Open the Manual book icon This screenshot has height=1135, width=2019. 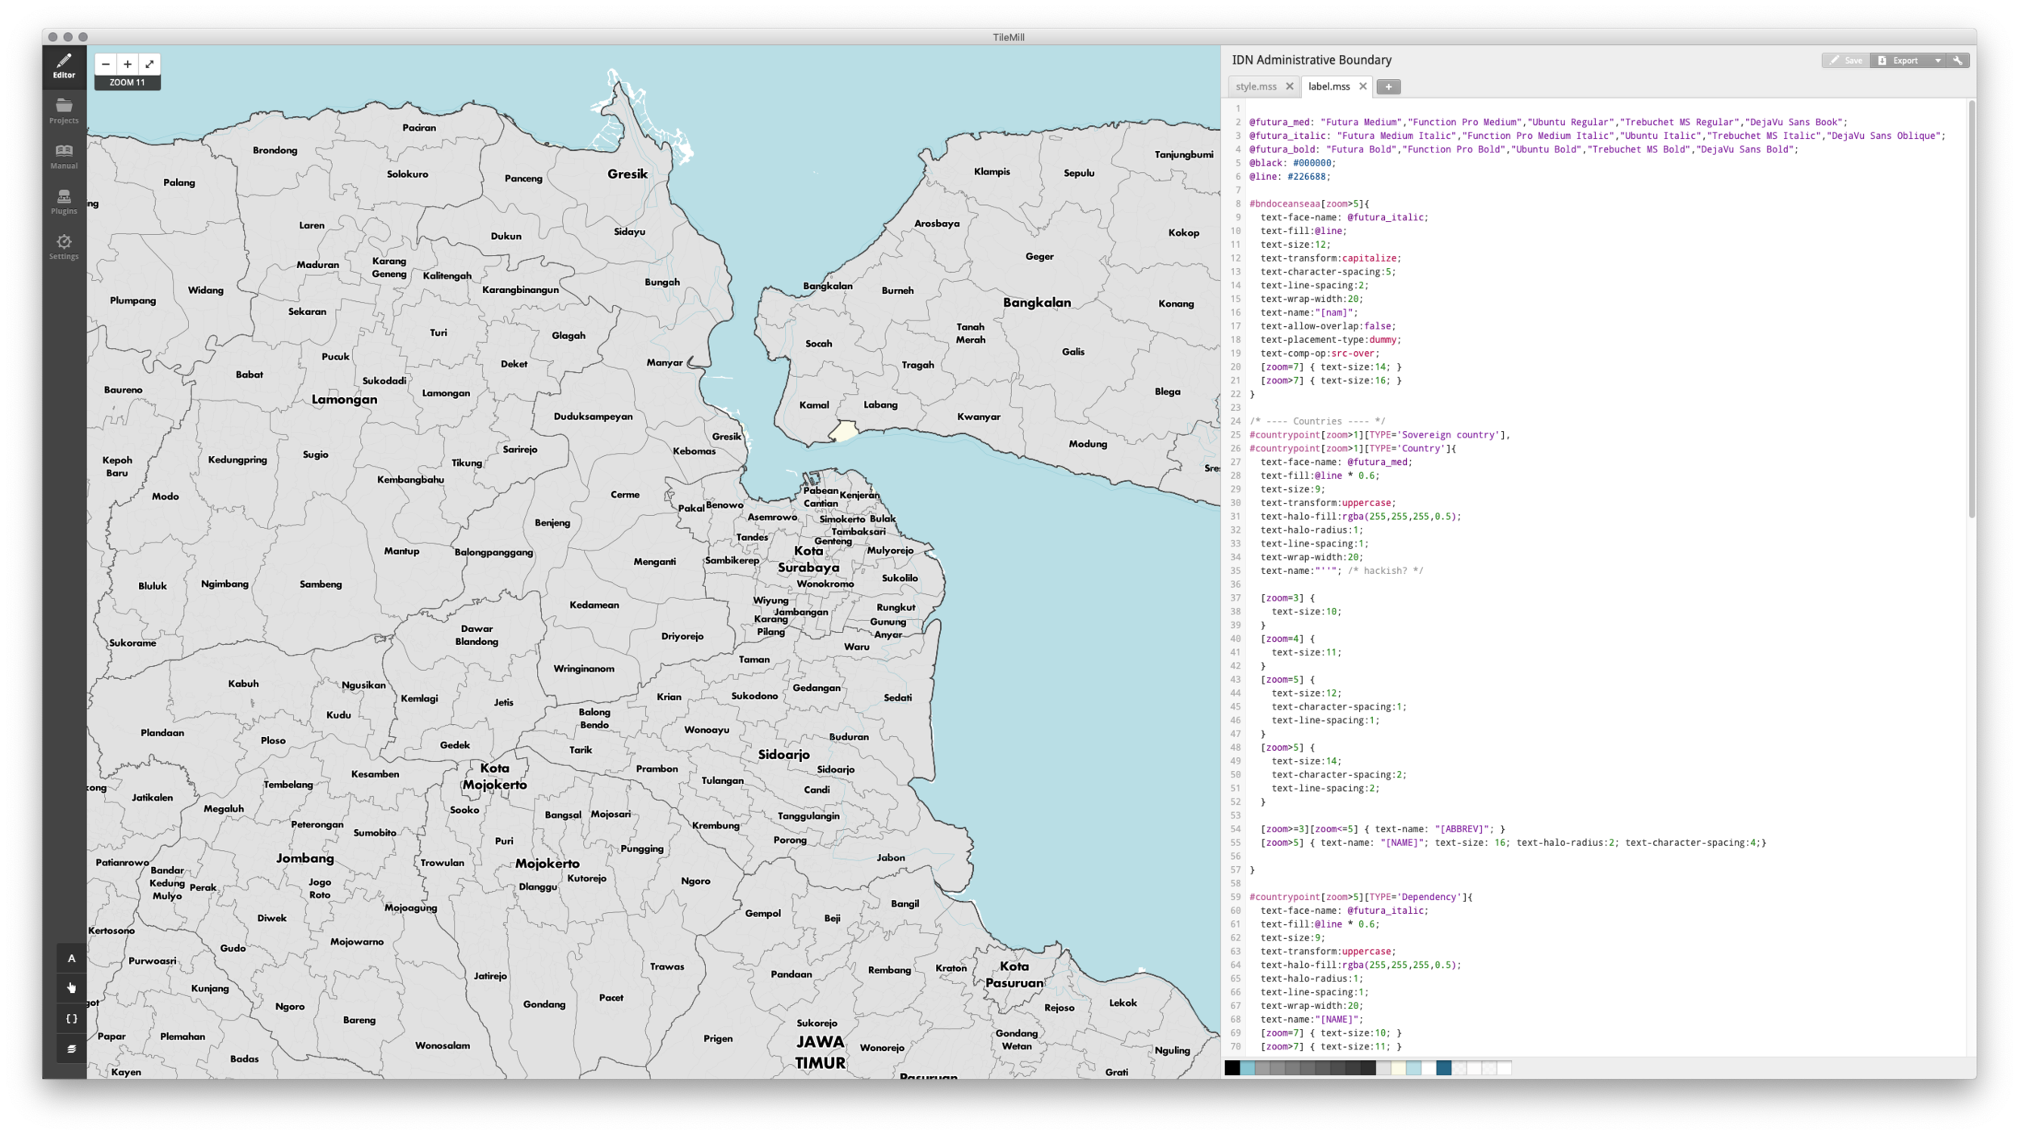[x=64, y=156]
